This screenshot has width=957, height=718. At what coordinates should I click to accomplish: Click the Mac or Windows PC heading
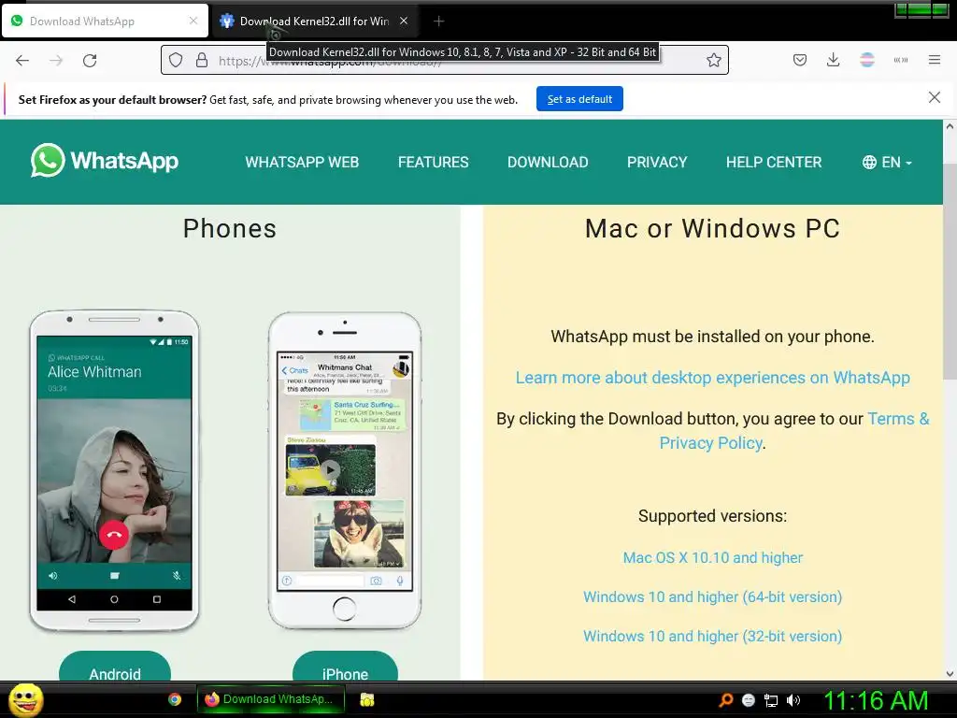(712, 228)
